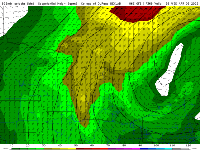Screen dimensions: 200x150
Task: Click the '120' legend scale label
Action: (x=188, y=145)
